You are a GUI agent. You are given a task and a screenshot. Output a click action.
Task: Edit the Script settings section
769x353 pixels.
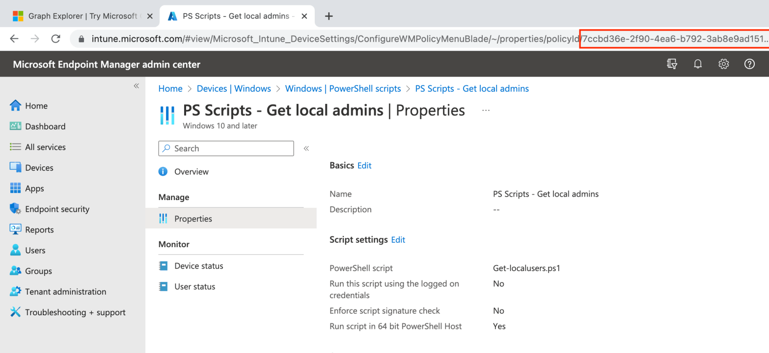click(x=398, y=240)
